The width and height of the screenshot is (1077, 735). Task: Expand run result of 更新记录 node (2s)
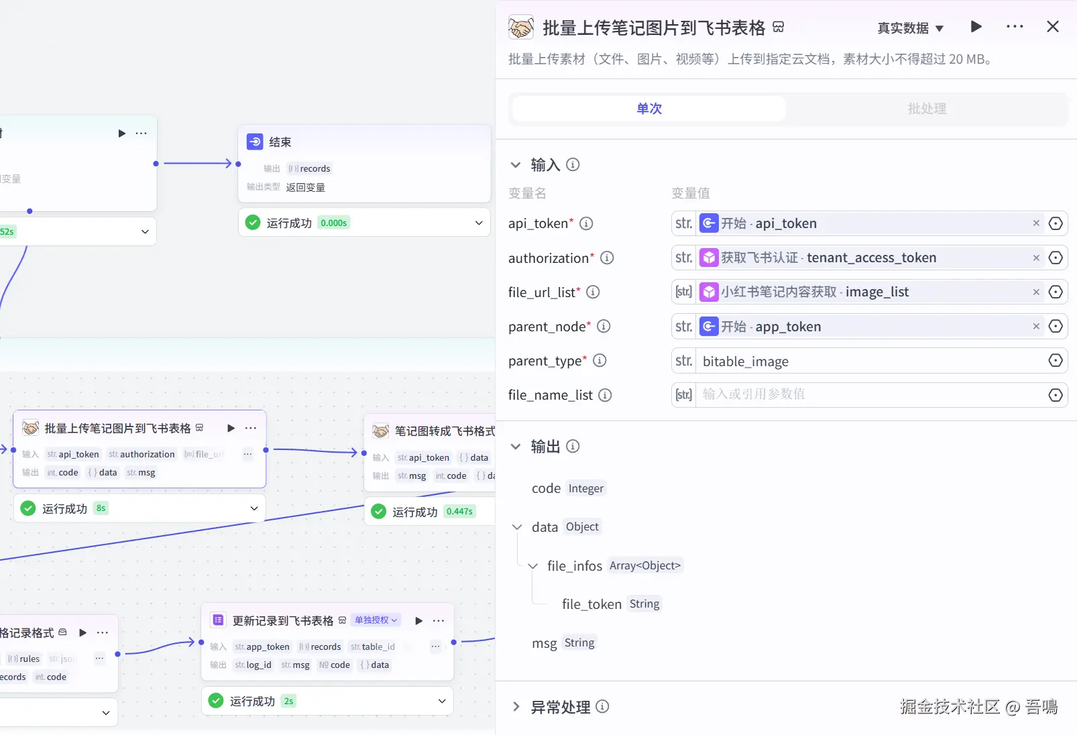(442, 701)
